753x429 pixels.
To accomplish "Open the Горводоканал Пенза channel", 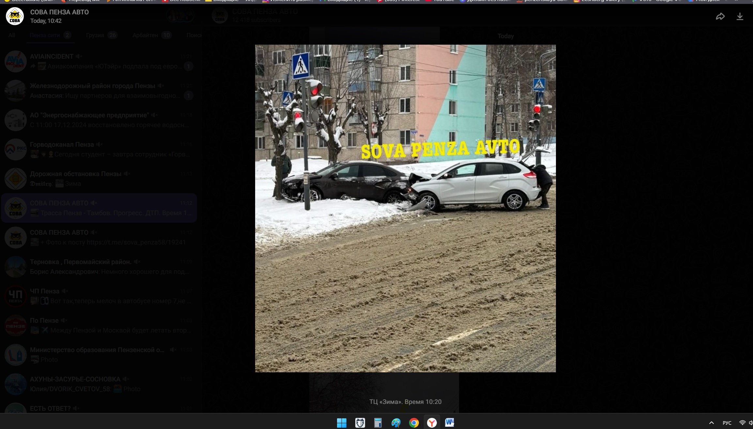I will pyautogui.click(x=98, y=149).
